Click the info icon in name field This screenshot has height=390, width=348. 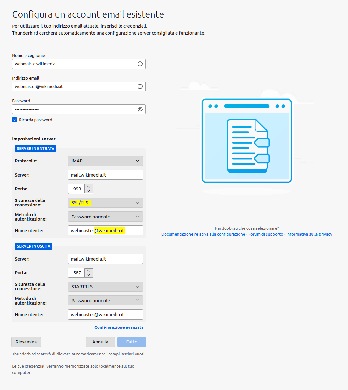pyautogui.click(x=140, y=64)
